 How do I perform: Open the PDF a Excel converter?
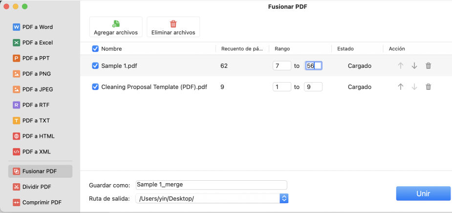click(x=33, y=43)
